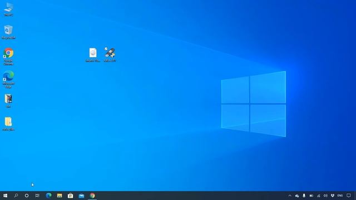Select the This PC desktop icon

click(8, 9)
